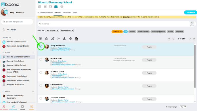Click the Search for groups field
Viewport: 197px width, 111px height.
[x=17, y=22]
